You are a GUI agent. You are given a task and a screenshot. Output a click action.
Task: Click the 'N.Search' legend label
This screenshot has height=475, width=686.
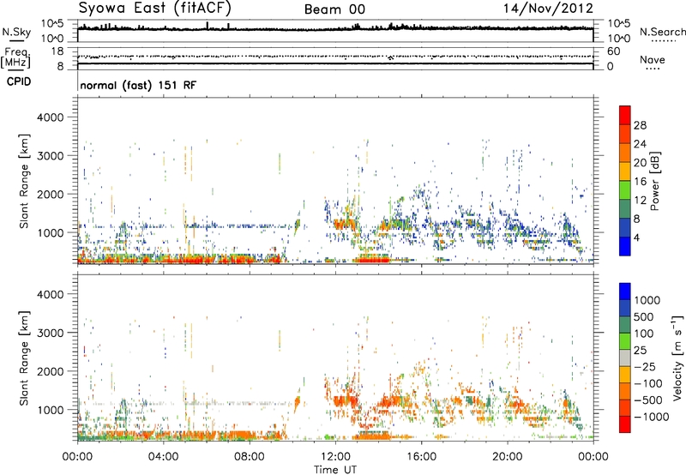(x=662, y=32)
